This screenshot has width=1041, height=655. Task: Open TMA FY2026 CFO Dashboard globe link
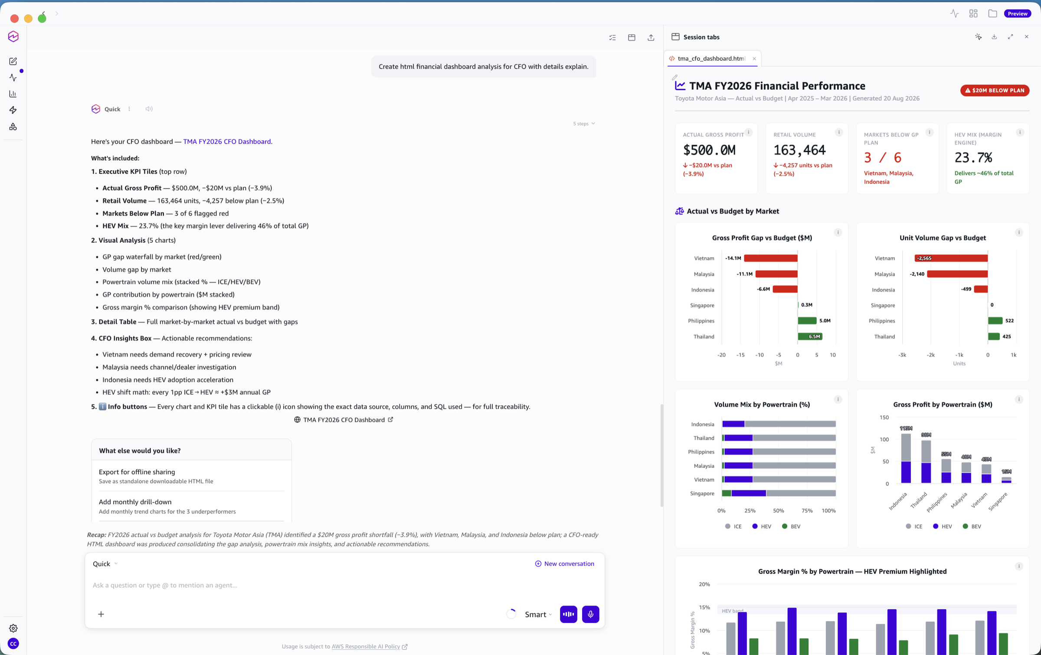(344, 420)
